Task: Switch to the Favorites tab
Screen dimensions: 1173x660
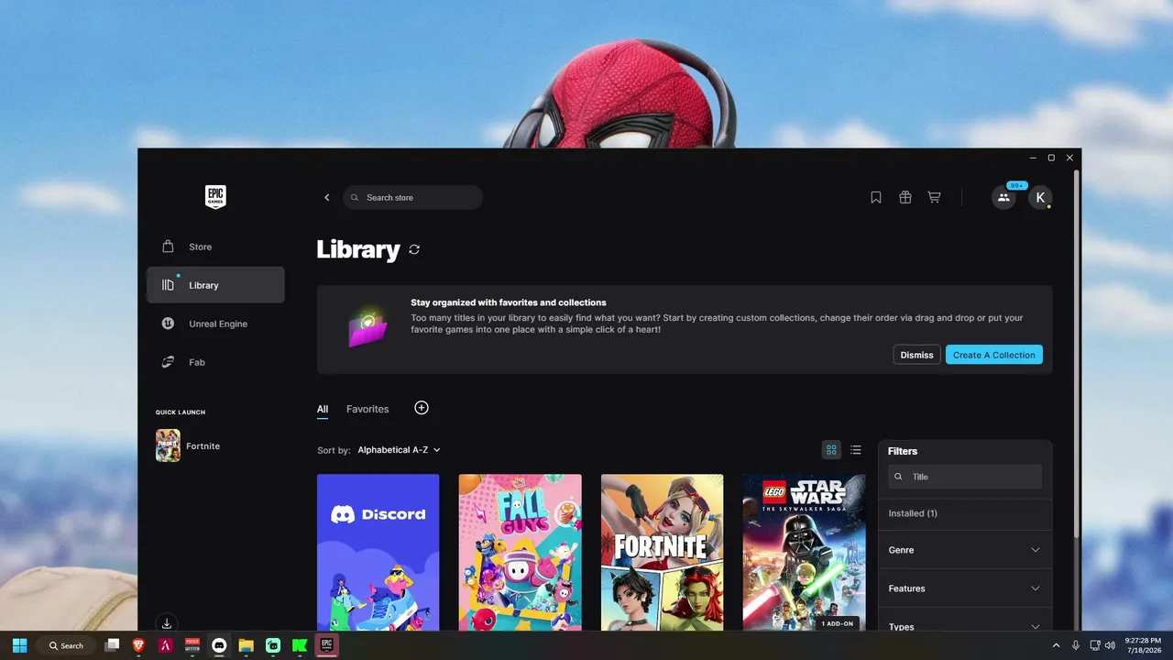Action: click(x=367, y=409)
